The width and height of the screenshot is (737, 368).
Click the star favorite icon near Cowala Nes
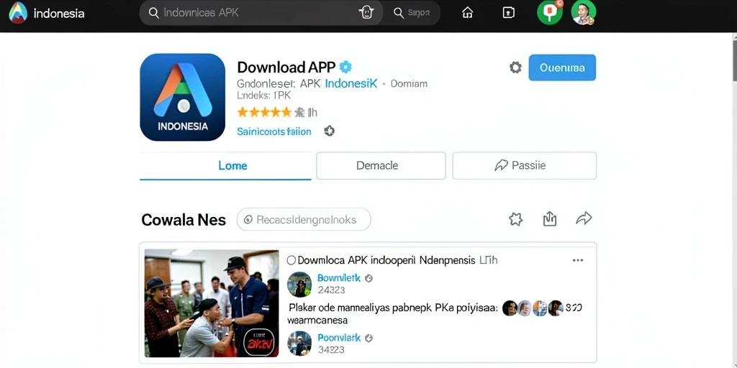515,218
